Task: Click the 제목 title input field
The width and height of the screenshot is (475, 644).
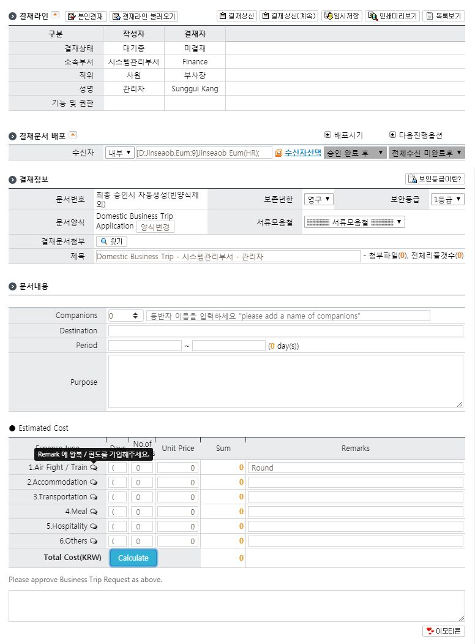Action: pos(228,256)
